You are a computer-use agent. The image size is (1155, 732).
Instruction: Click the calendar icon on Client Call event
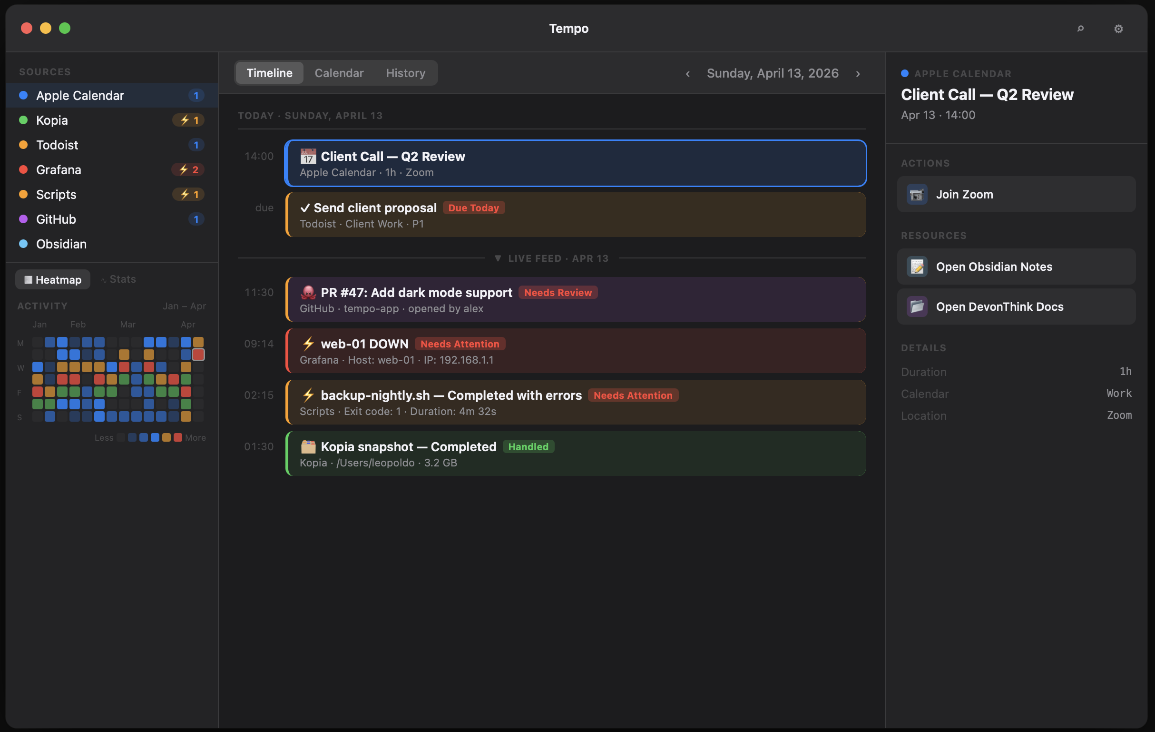click(x=308, y=157)
